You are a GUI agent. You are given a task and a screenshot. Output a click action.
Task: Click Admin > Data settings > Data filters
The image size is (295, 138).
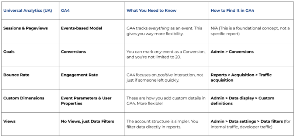(247, 121)
